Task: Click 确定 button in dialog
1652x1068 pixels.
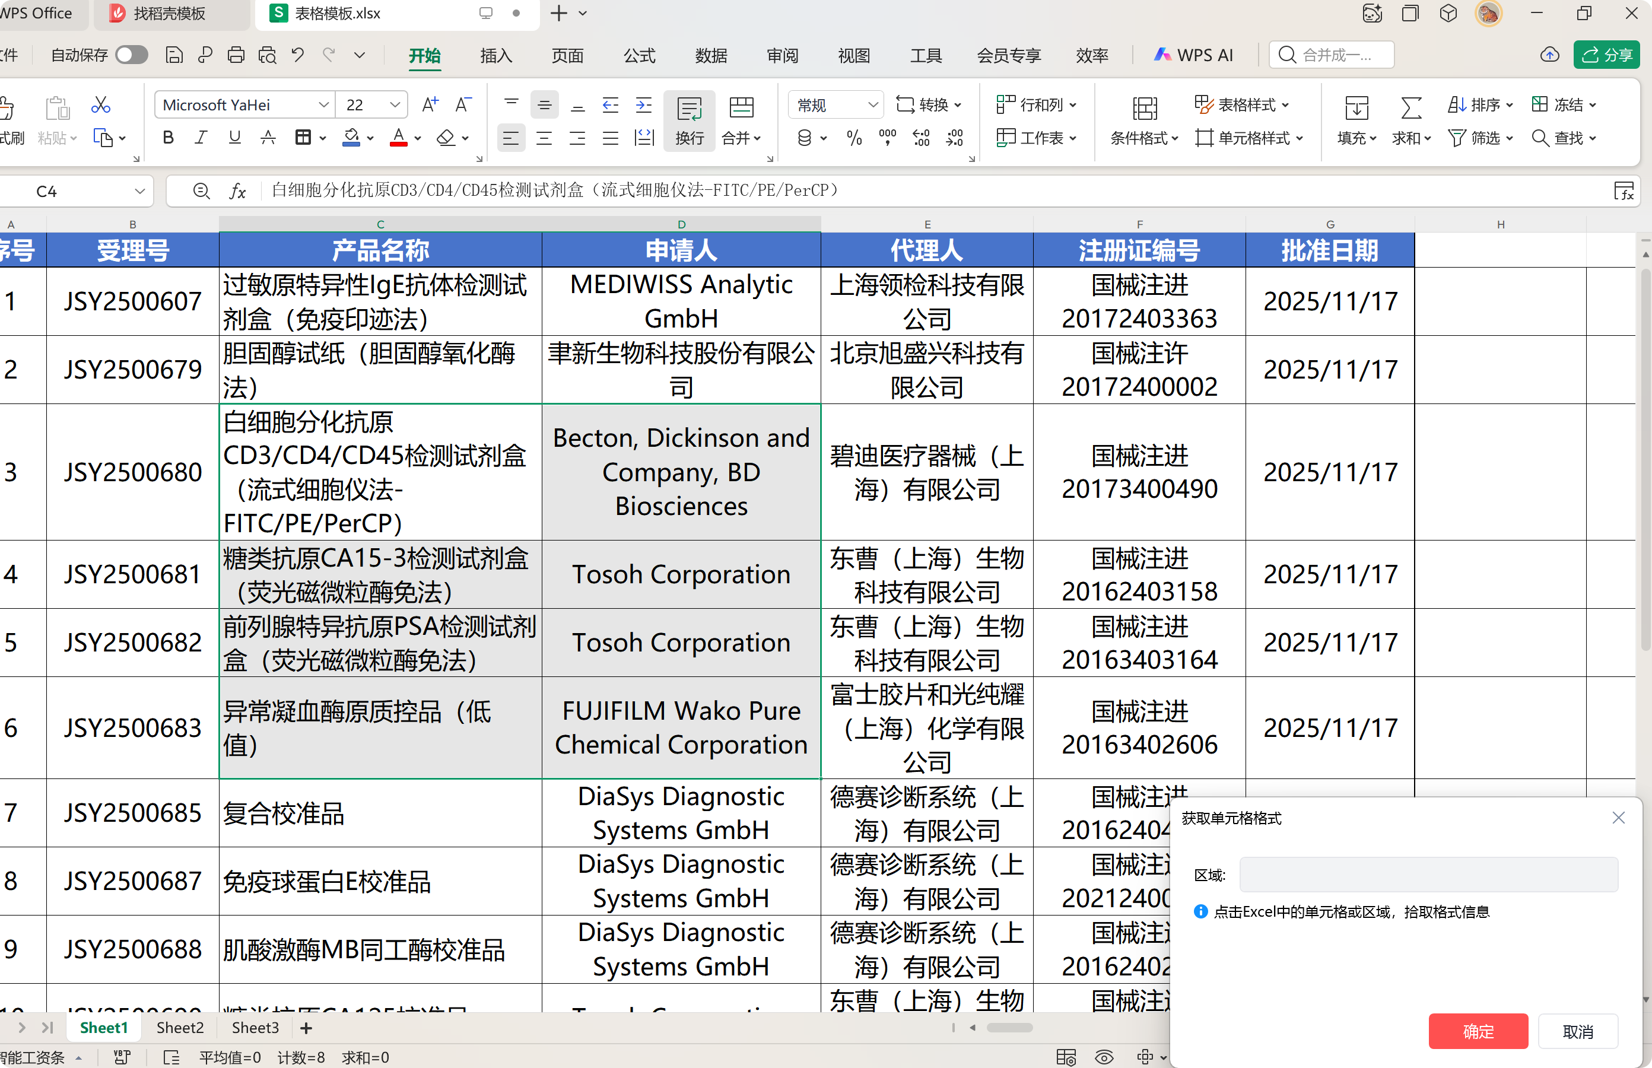Action: point(1478,1031)
